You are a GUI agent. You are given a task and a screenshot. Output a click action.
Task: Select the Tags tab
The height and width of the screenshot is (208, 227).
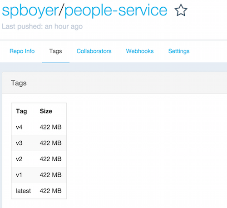[x=55, y=51]
